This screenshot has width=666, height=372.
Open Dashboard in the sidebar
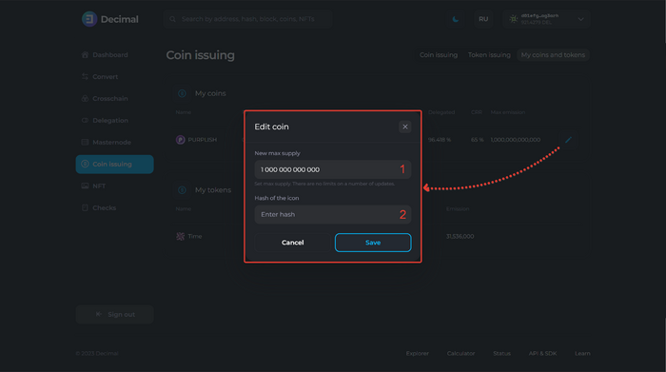(115, 55)
